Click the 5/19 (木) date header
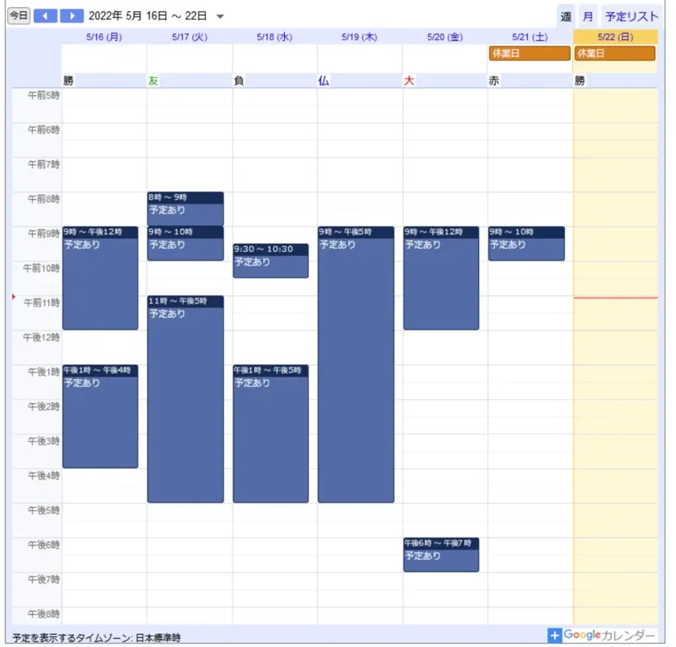Image resolution: width=676 pixels, height=647 pixels. click(359, 37)
